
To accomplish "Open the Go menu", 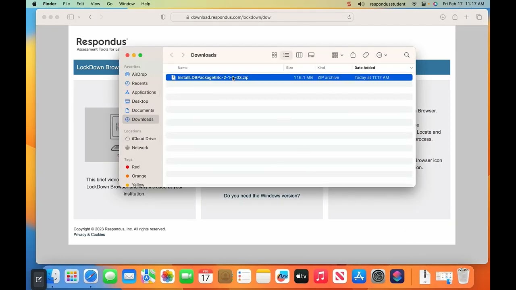I will click(110, 4).
